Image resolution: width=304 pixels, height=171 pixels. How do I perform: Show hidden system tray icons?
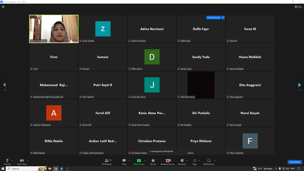(x=276, y=169)
